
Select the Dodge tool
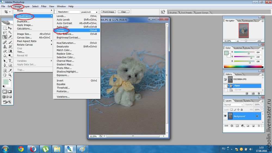coord(10,56)
